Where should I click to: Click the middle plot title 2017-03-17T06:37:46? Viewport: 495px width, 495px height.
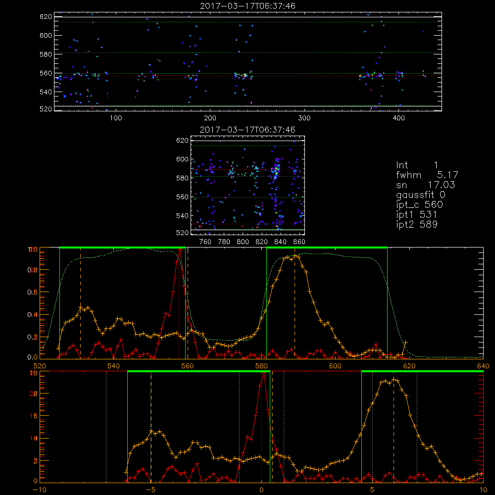click(248, 130)
